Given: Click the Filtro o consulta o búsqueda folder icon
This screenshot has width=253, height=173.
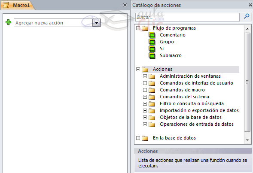Looking at the screenshot, I should pyautogui.click(x=152, y=104).
